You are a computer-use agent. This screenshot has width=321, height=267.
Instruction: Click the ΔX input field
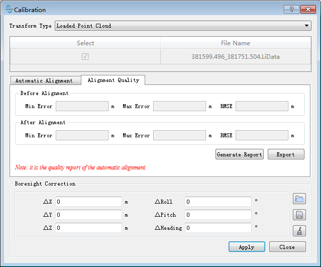click(88, 202)
